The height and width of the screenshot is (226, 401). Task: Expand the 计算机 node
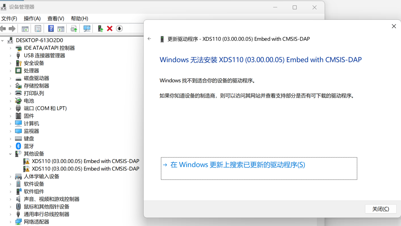(x=10, y=123)
